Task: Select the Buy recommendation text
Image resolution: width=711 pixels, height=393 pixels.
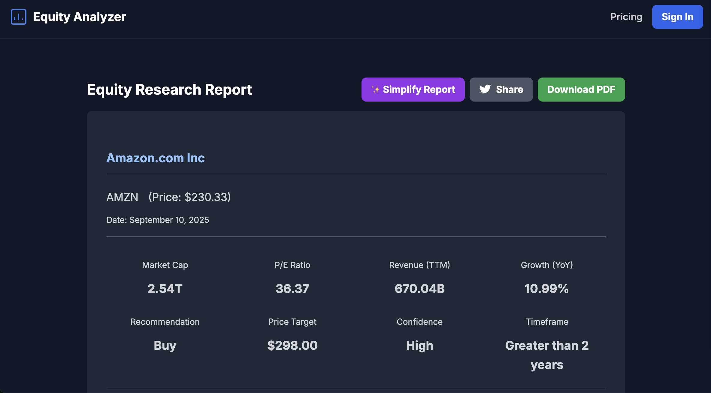Action: pyautogui.click(x=165, y=345)
